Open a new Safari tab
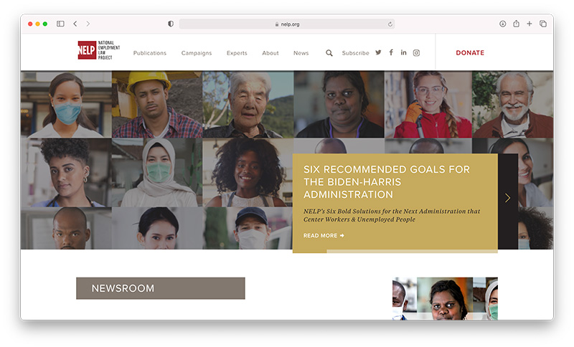 530,24
